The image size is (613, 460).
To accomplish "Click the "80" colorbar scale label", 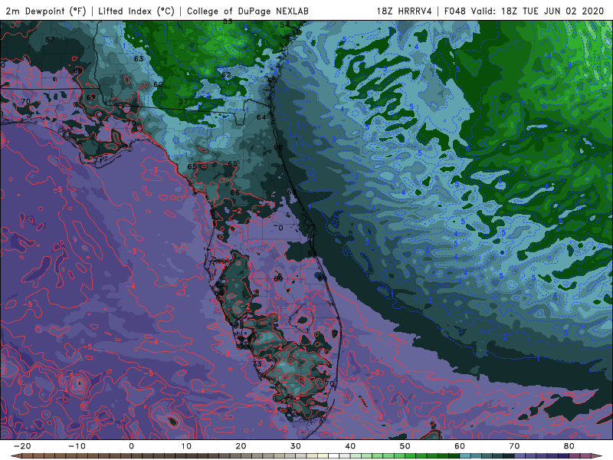I will tap(569, 446).
